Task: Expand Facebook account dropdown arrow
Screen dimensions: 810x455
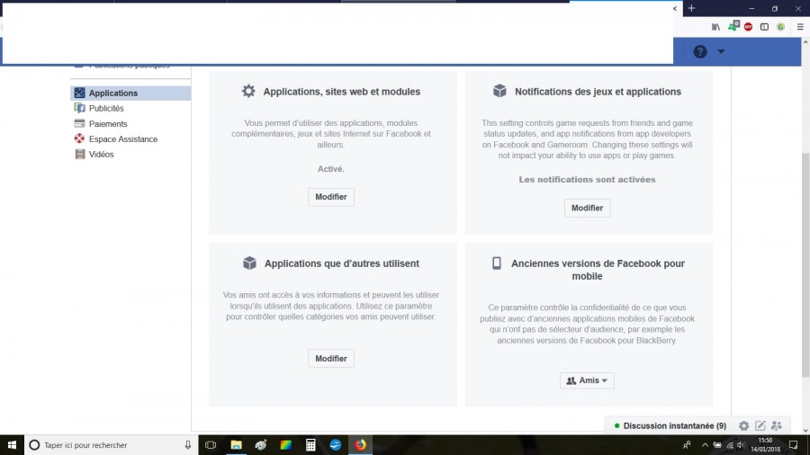Action: tap(721, 51)
